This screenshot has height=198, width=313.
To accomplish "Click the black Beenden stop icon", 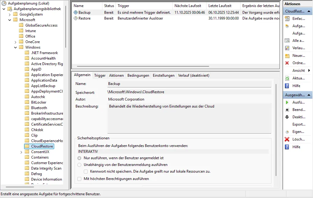I will point(287,110).
